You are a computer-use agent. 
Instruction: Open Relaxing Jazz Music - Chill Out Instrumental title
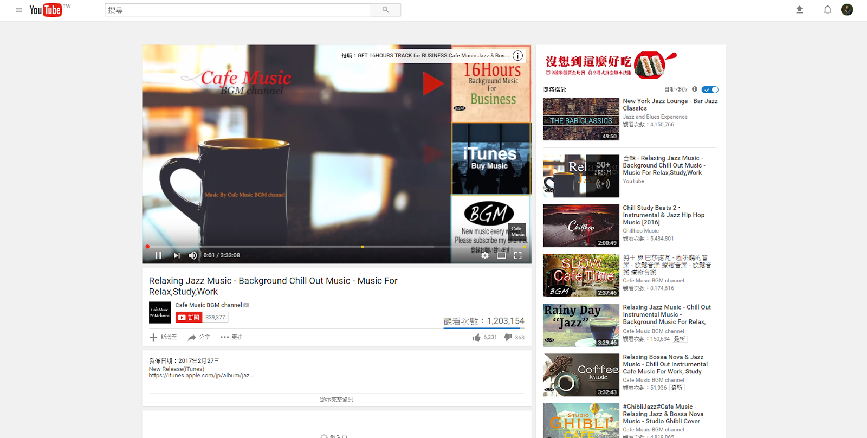667,314
